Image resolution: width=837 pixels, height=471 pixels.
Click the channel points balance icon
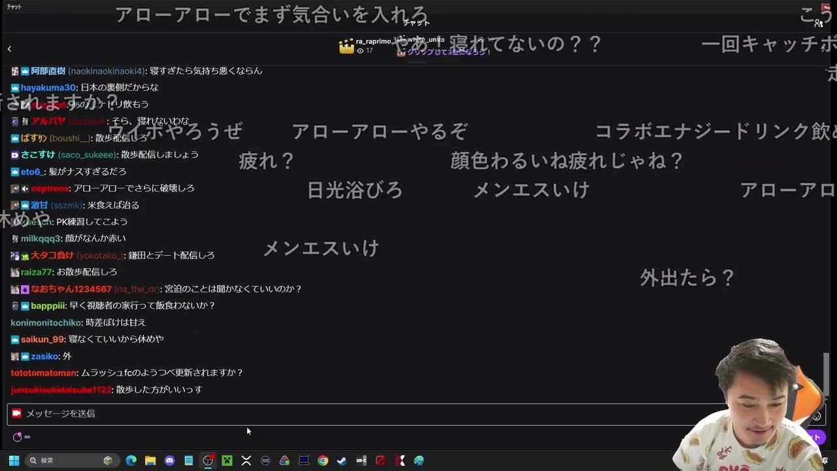tap(18, 437)
